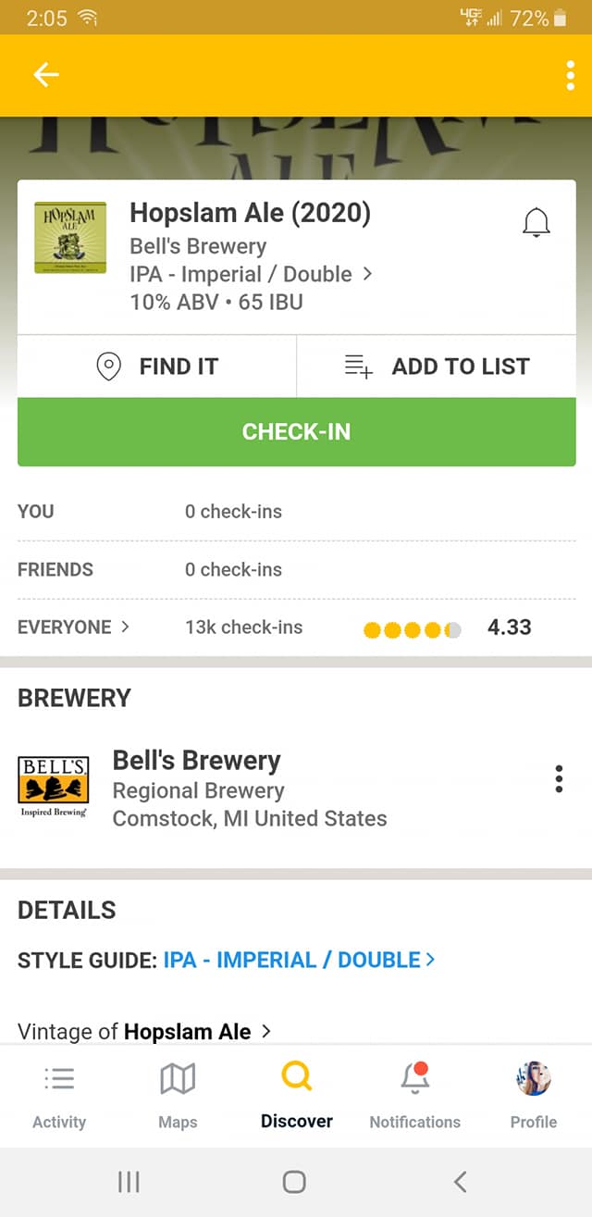Image resolution: width=592 pixels, height=1217 pixels.
Task: Open the Notifications bell tab
Action: [414, 1095]
